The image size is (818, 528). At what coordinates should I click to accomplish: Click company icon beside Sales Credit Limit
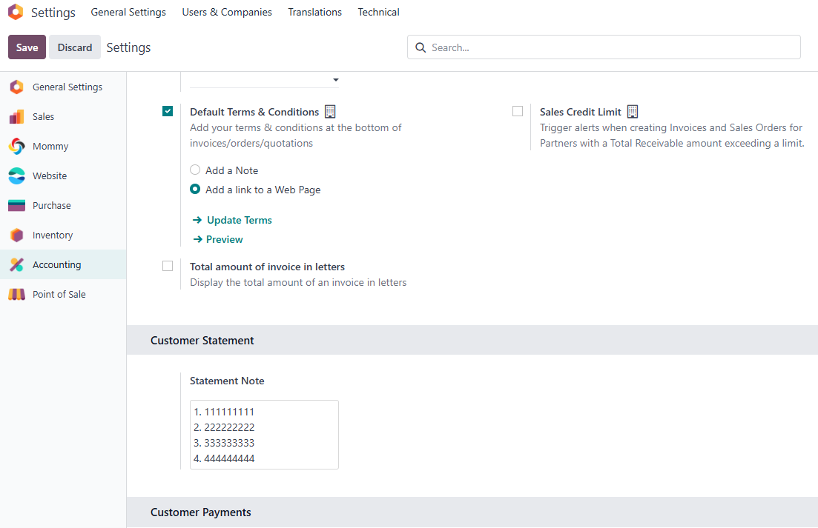(633, 111)
